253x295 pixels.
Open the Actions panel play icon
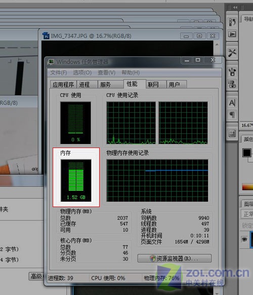(x=232, y=34)
